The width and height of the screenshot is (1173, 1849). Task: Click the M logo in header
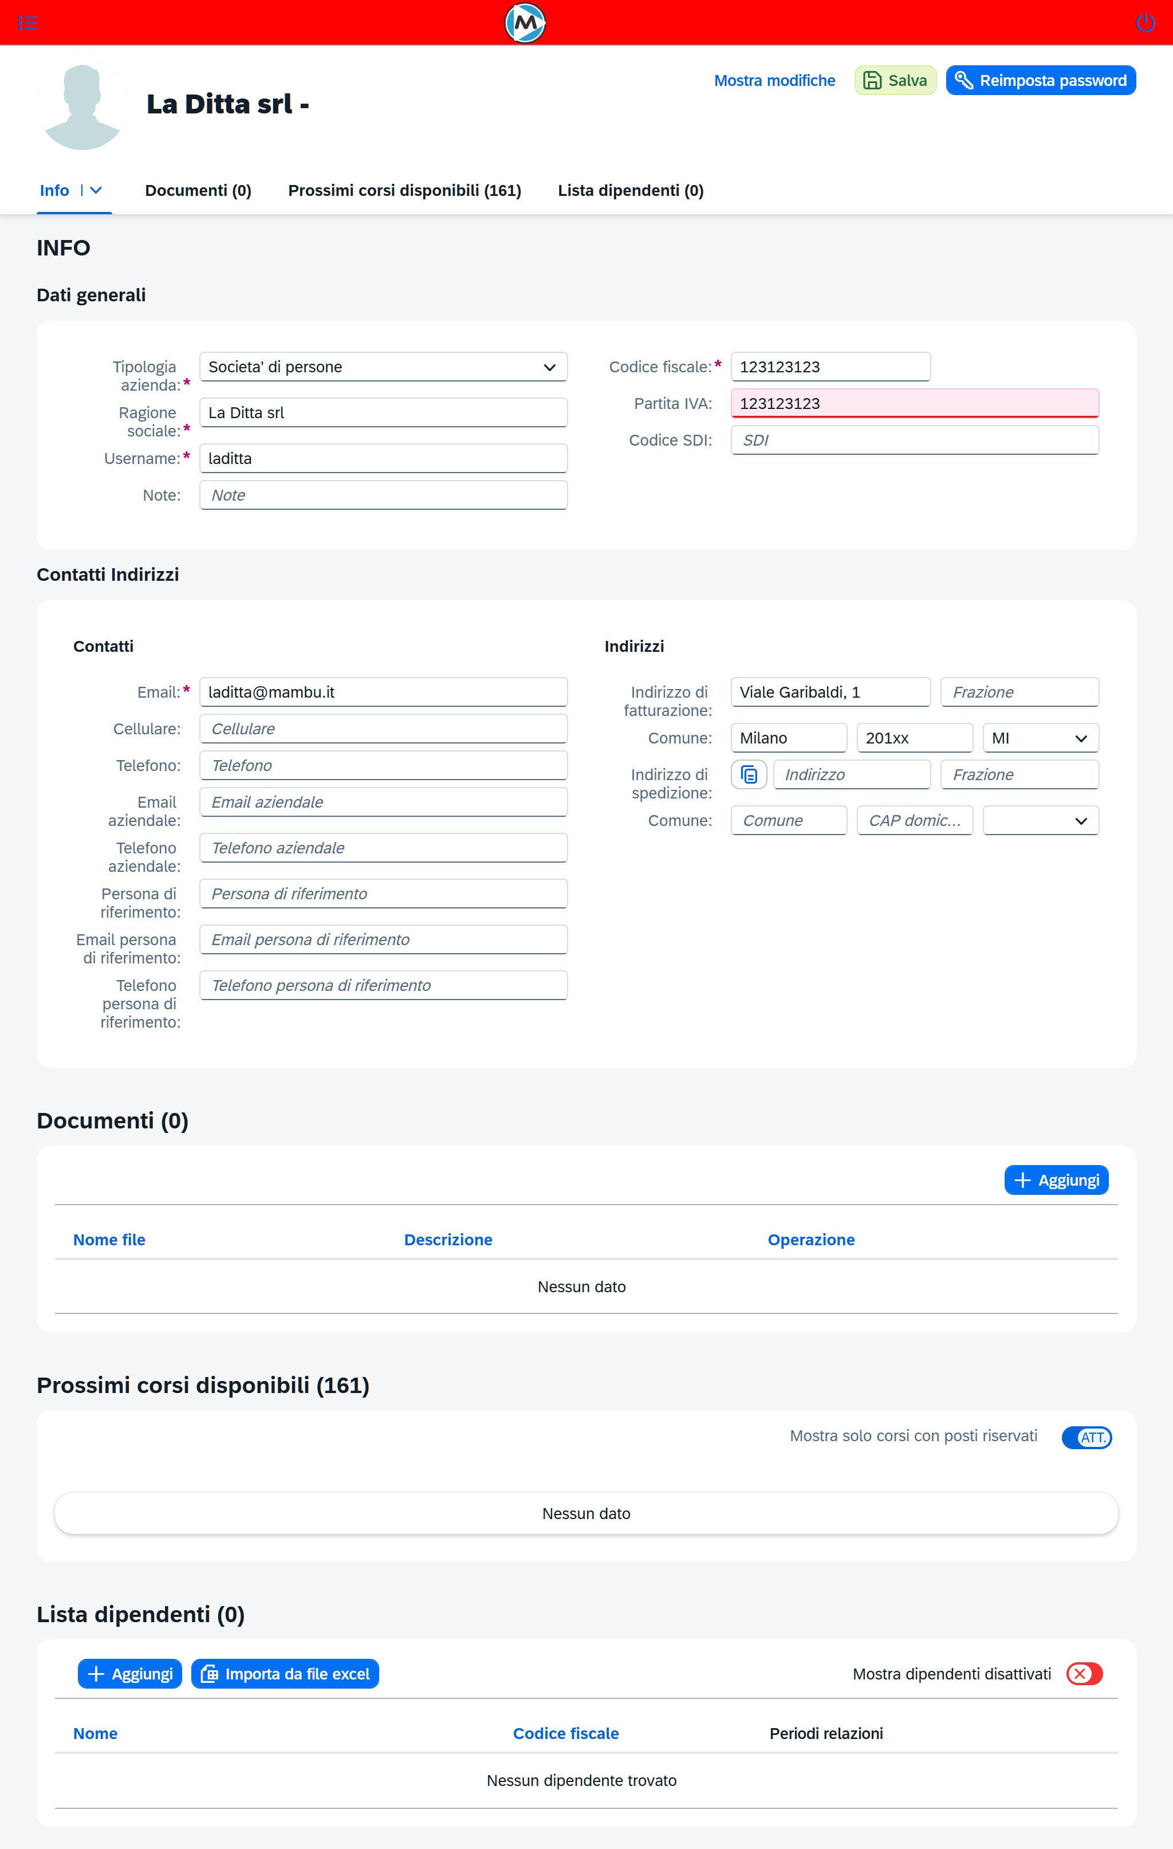525,23
